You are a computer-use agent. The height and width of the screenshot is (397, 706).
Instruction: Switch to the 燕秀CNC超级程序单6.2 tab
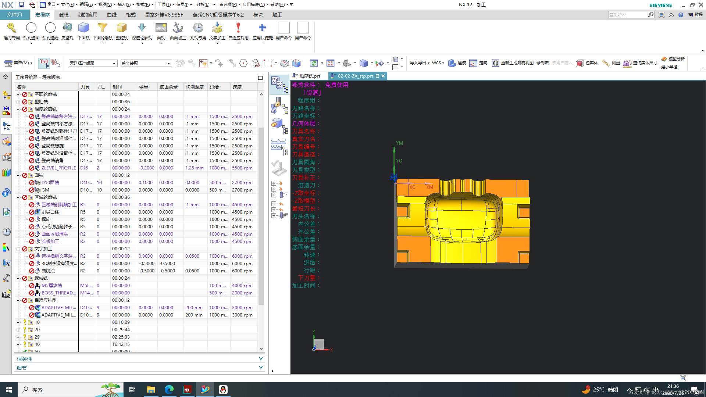pos(218,15)
